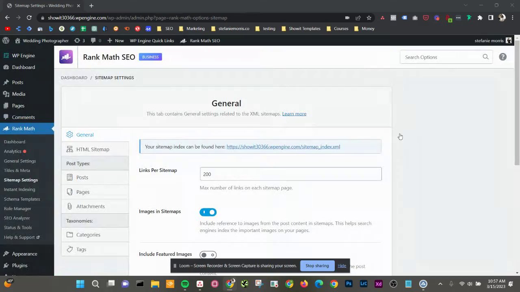Click the browser address bar URL
This screenshot has height=292, width=520.
click(x=137, y=17)
